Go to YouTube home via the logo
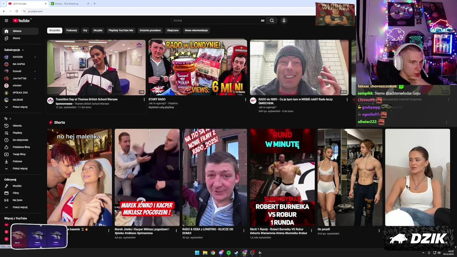 coord(21,20)
